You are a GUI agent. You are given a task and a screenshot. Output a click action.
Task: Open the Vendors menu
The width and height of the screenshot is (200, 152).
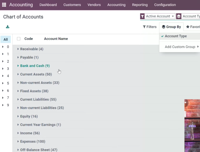[94, 5]
